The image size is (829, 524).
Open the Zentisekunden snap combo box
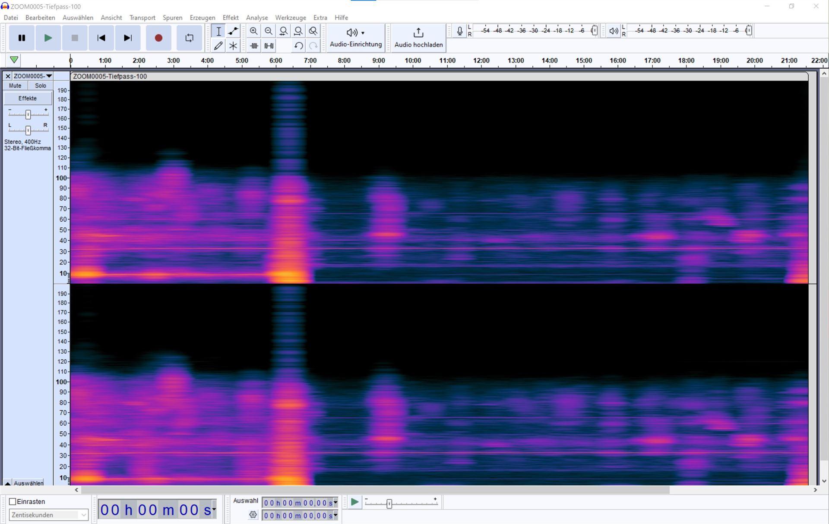point(48,515)
